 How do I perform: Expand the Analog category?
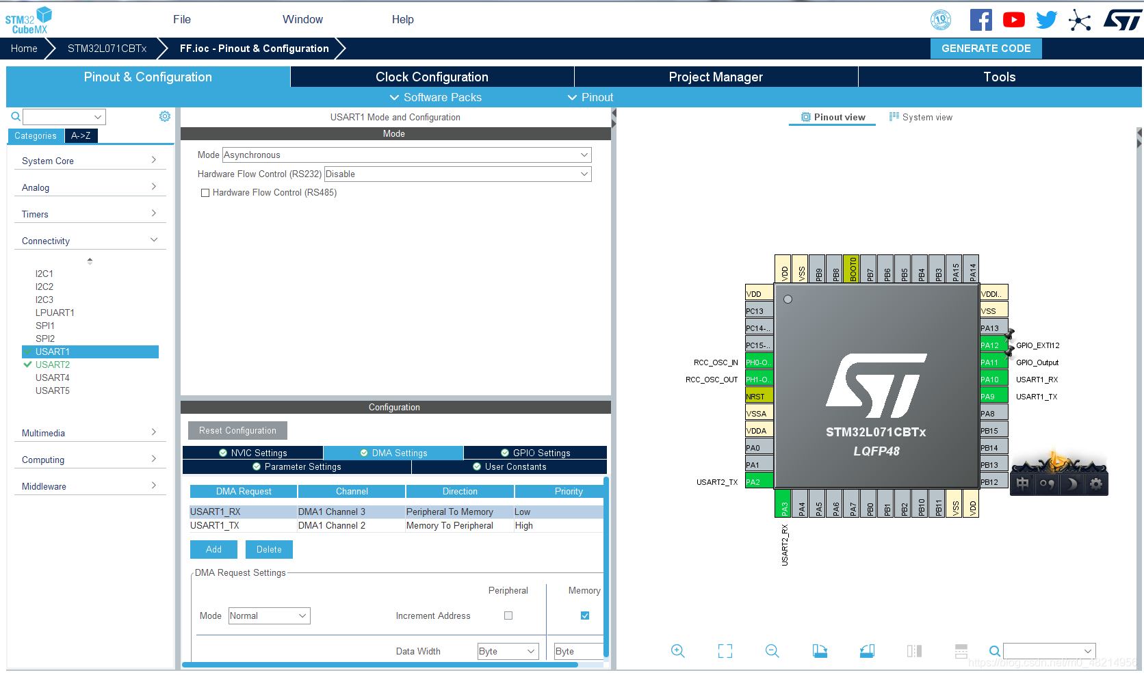click(90, 187)
